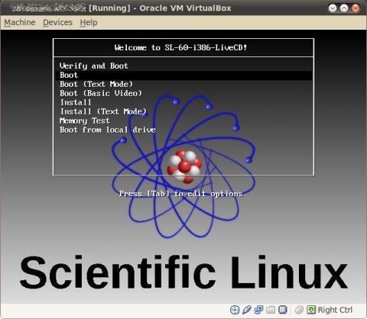Click the optical disc status icon

click(x=235, y=310)
